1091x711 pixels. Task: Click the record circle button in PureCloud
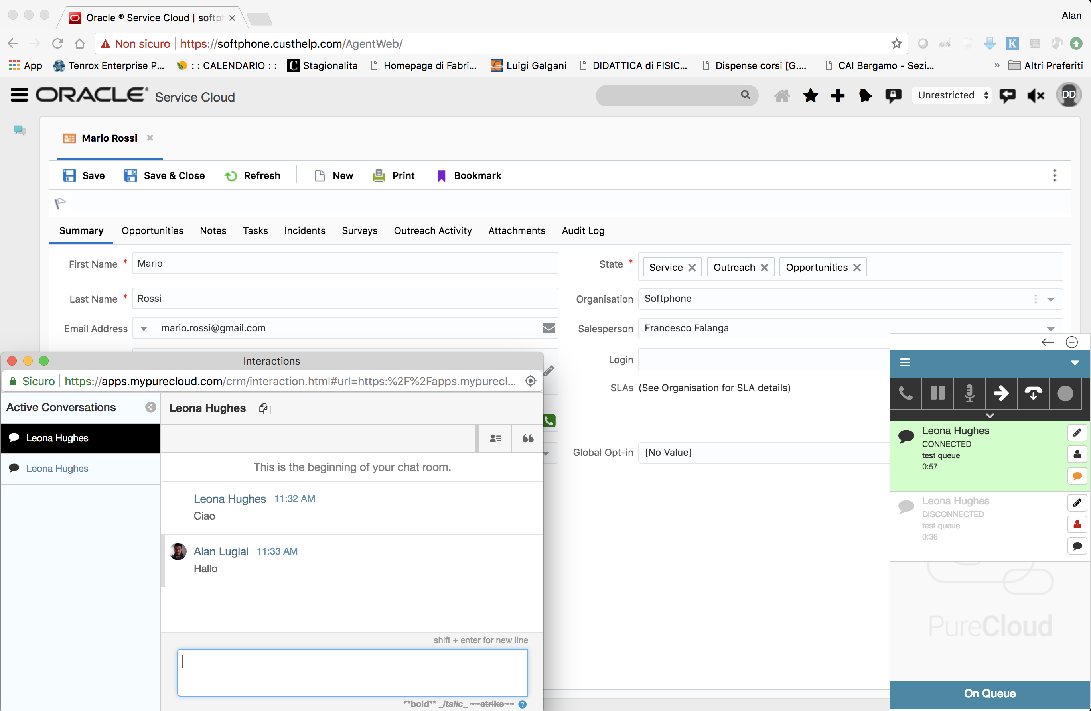pyautogui.click(x=1065, y=393)
